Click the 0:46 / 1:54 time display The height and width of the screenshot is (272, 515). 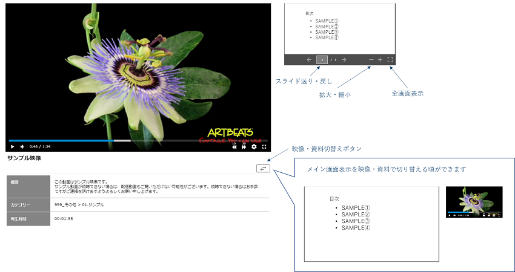(40, 147)
